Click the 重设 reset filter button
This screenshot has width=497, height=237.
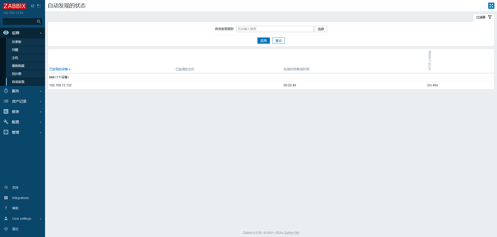[x=278, y=41]
